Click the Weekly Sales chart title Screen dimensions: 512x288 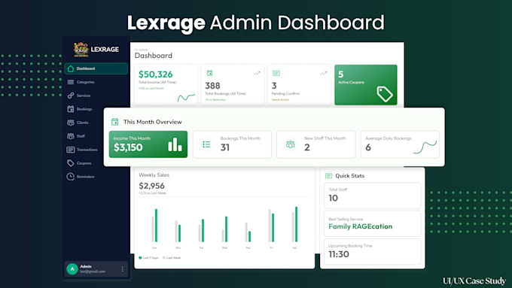click(x=154, y=174)
